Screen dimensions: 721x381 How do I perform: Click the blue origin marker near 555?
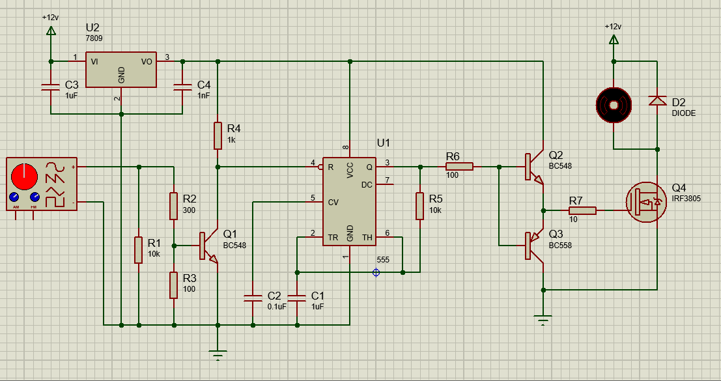376,272
